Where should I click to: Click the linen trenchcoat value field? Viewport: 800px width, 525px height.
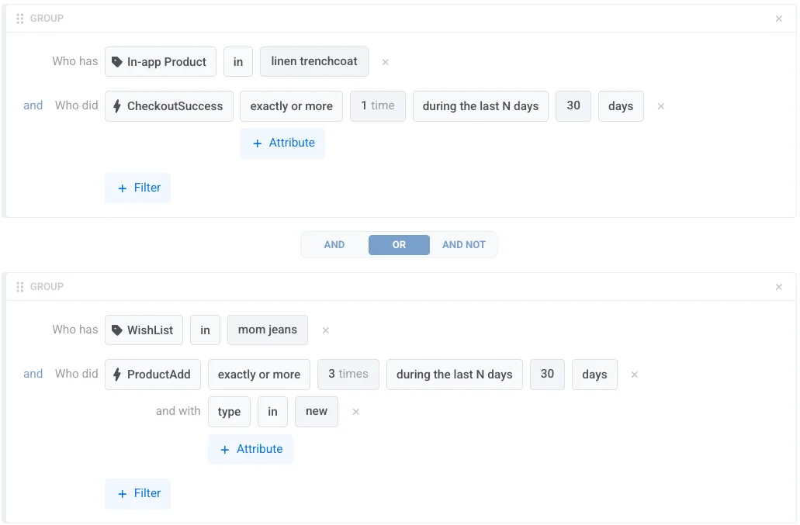[x=314, y=62]
